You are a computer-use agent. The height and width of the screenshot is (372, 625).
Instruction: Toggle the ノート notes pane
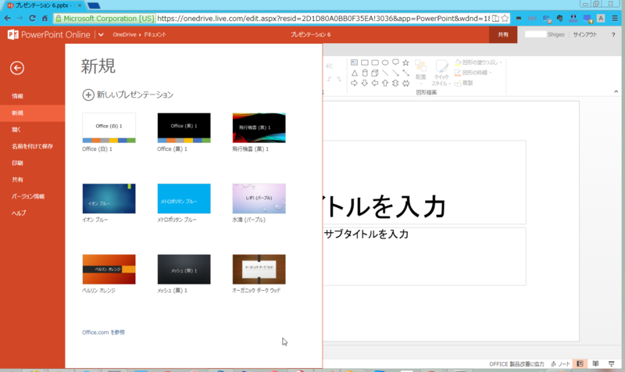tap(560, 363)
